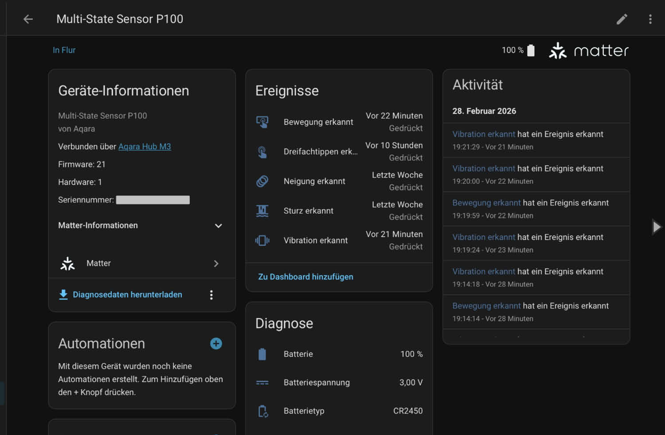Screen dimensions: 665x435
Task: Open options menu beside Diagnosedaten herunterladen
Action: (211, 295)
